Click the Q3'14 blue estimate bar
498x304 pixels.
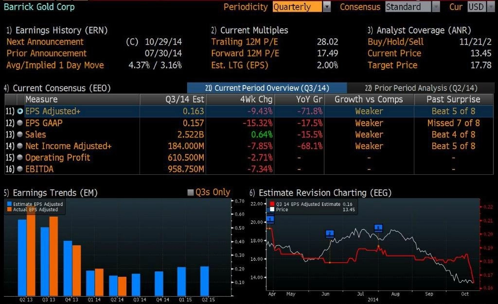pyautogui.click(x=136, y=285)
